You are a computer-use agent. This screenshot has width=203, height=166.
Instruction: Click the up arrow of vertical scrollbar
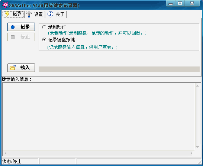coord(197,86)
